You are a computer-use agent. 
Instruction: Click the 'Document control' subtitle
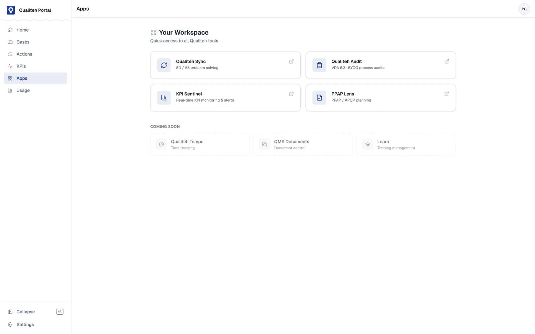(290, 148)
